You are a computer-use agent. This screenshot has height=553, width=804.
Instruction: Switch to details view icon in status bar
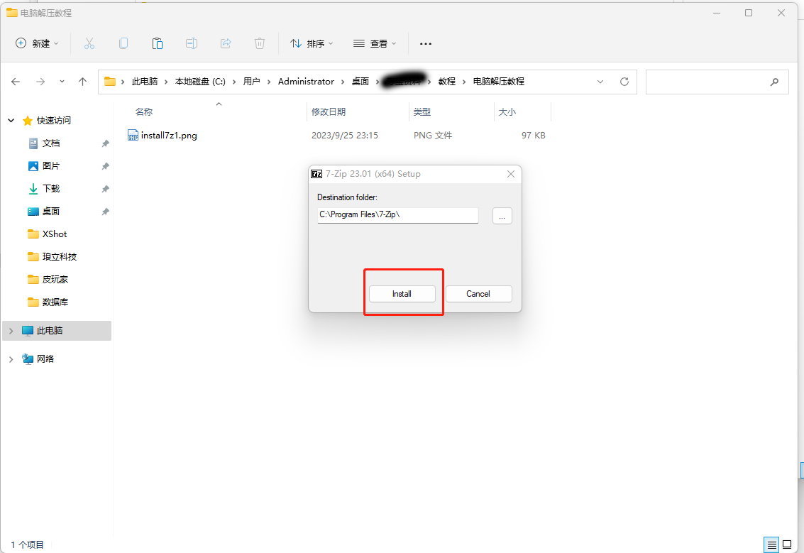tap(771, 544)
